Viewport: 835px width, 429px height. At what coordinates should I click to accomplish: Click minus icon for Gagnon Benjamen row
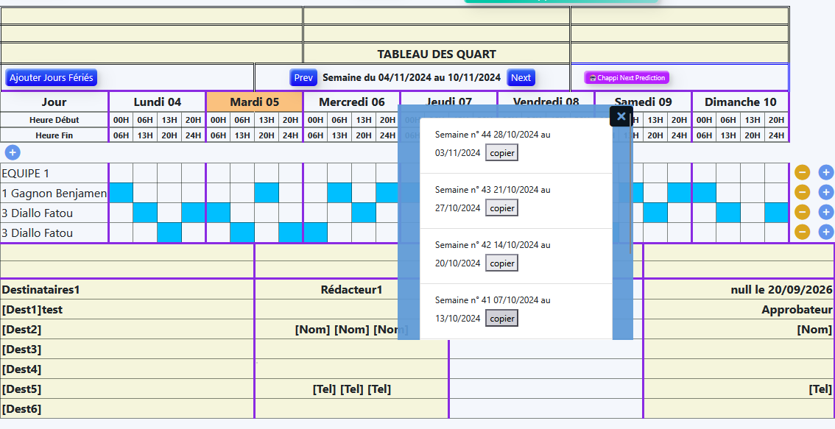pyautogui.click(x=802, y=192)
